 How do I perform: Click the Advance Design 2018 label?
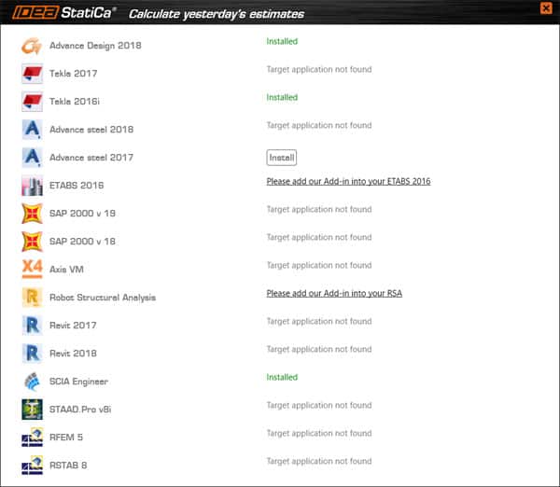(x=95, y=46)
